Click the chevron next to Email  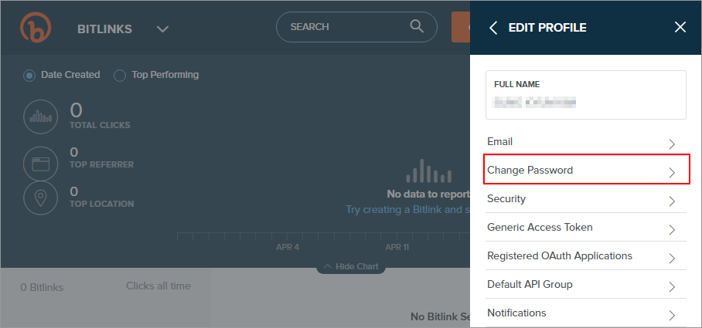coord(672,144)
